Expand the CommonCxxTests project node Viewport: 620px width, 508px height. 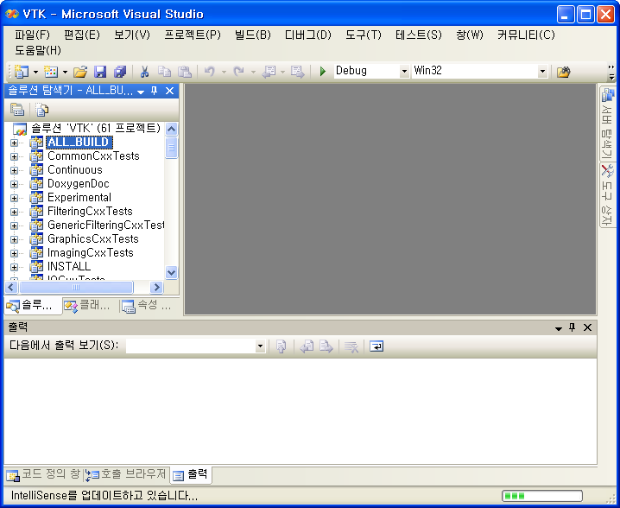[14, 156]
